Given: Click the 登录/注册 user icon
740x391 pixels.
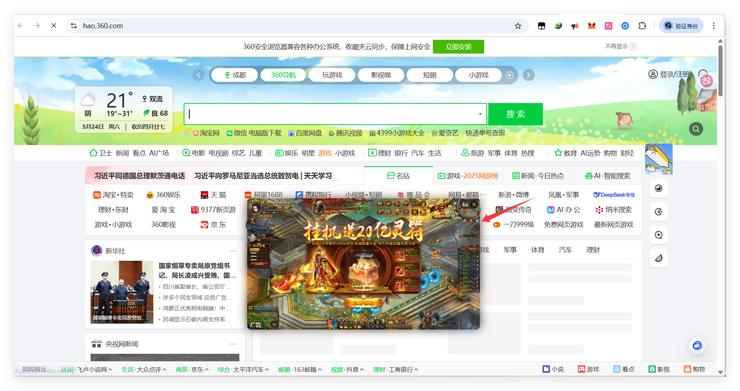Looking at the screenshot, I should tap(653, 74).
